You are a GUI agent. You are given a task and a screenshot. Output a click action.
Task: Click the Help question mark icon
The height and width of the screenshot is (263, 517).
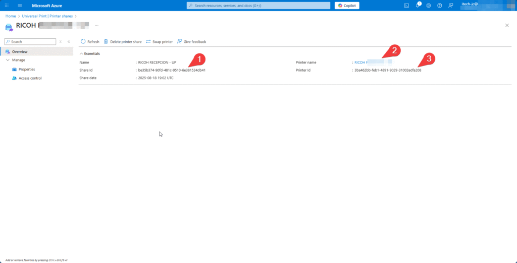[x=439, y=6]
